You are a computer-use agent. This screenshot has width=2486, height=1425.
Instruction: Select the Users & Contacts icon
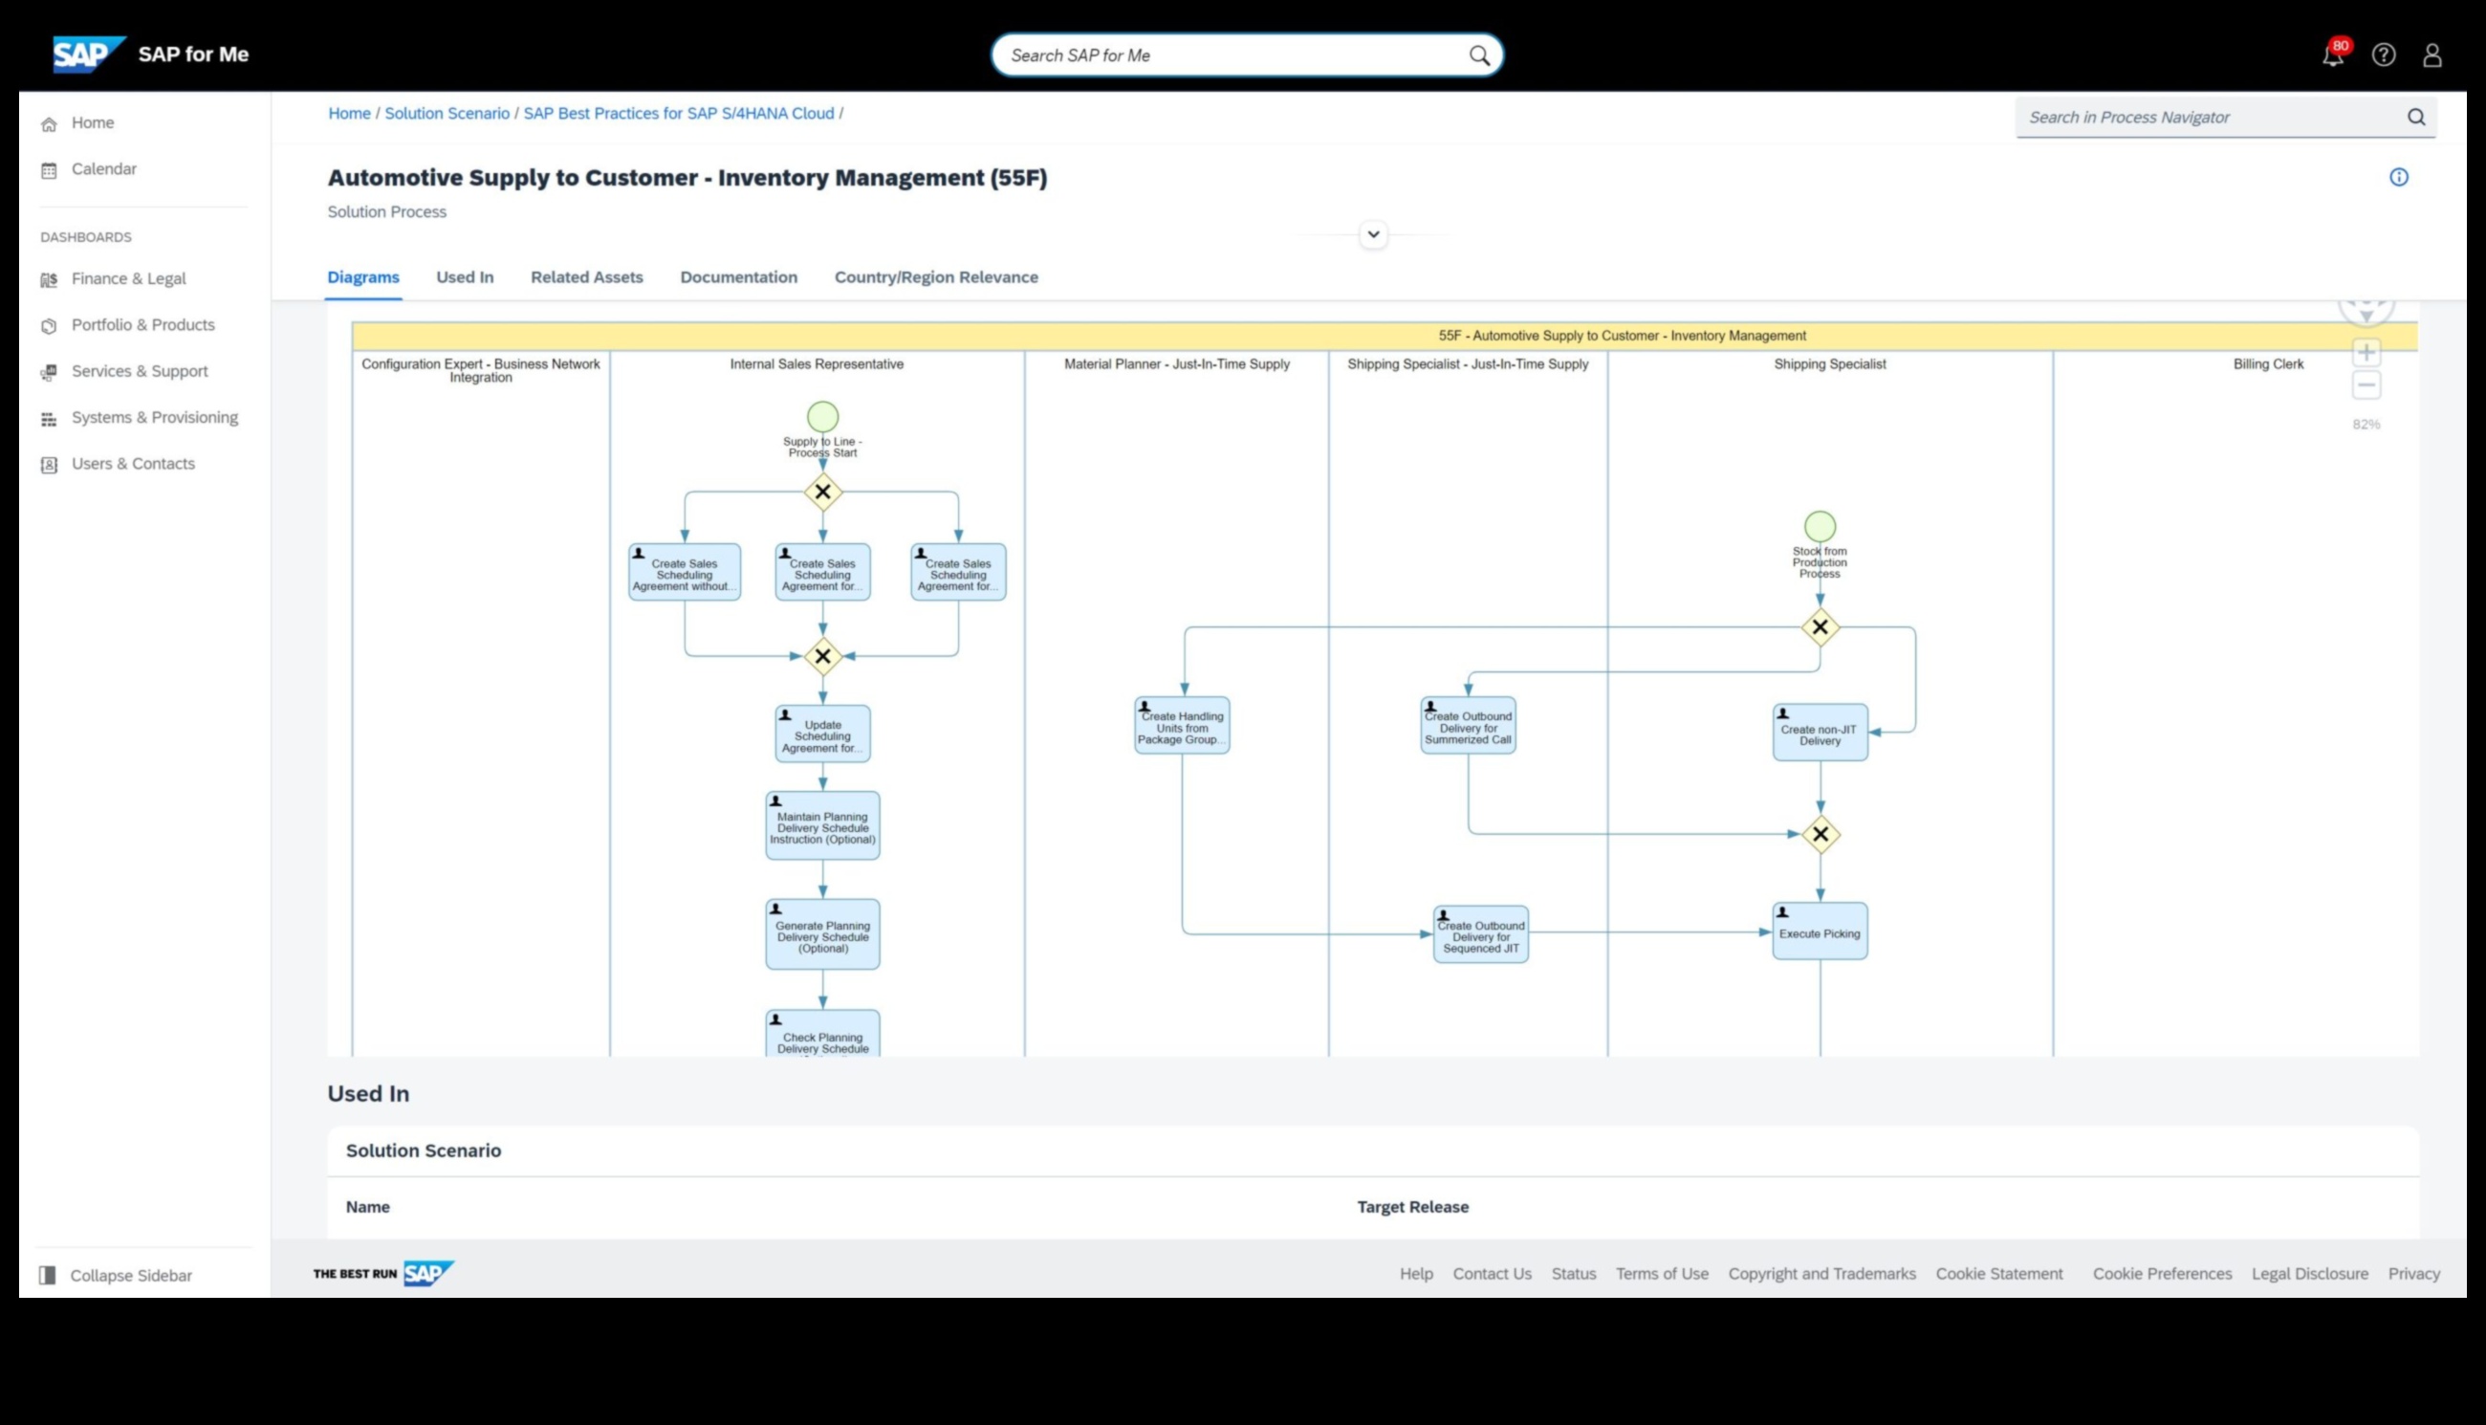[x=49, y=464]
